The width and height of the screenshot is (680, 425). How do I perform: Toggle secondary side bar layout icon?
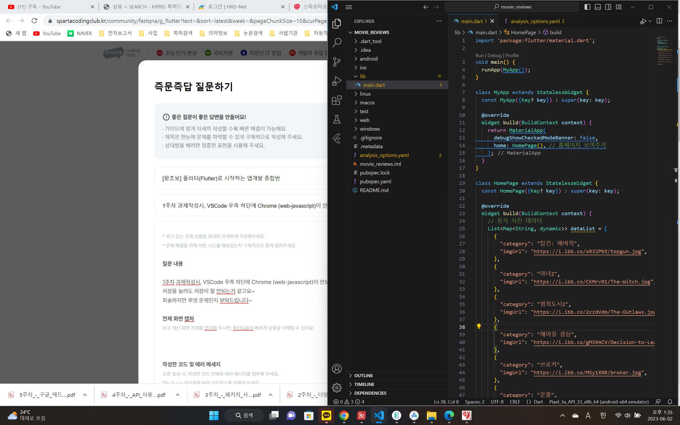point(608,7)
